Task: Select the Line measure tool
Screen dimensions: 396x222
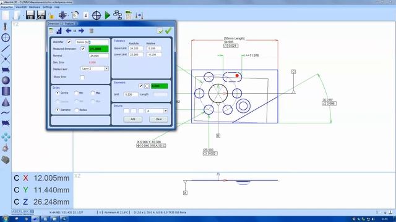Action: click(x=6, y=48)
